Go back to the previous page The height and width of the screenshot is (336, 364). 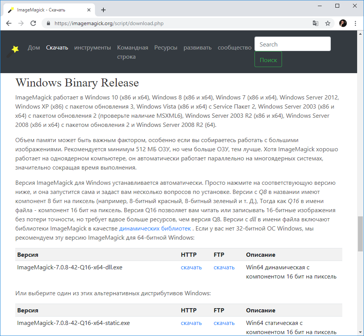pos(9,23)
